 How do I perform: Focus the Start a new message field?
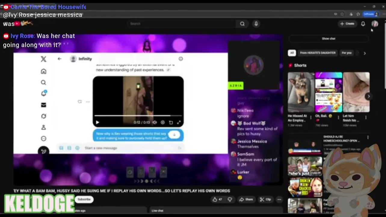point(129,148)
